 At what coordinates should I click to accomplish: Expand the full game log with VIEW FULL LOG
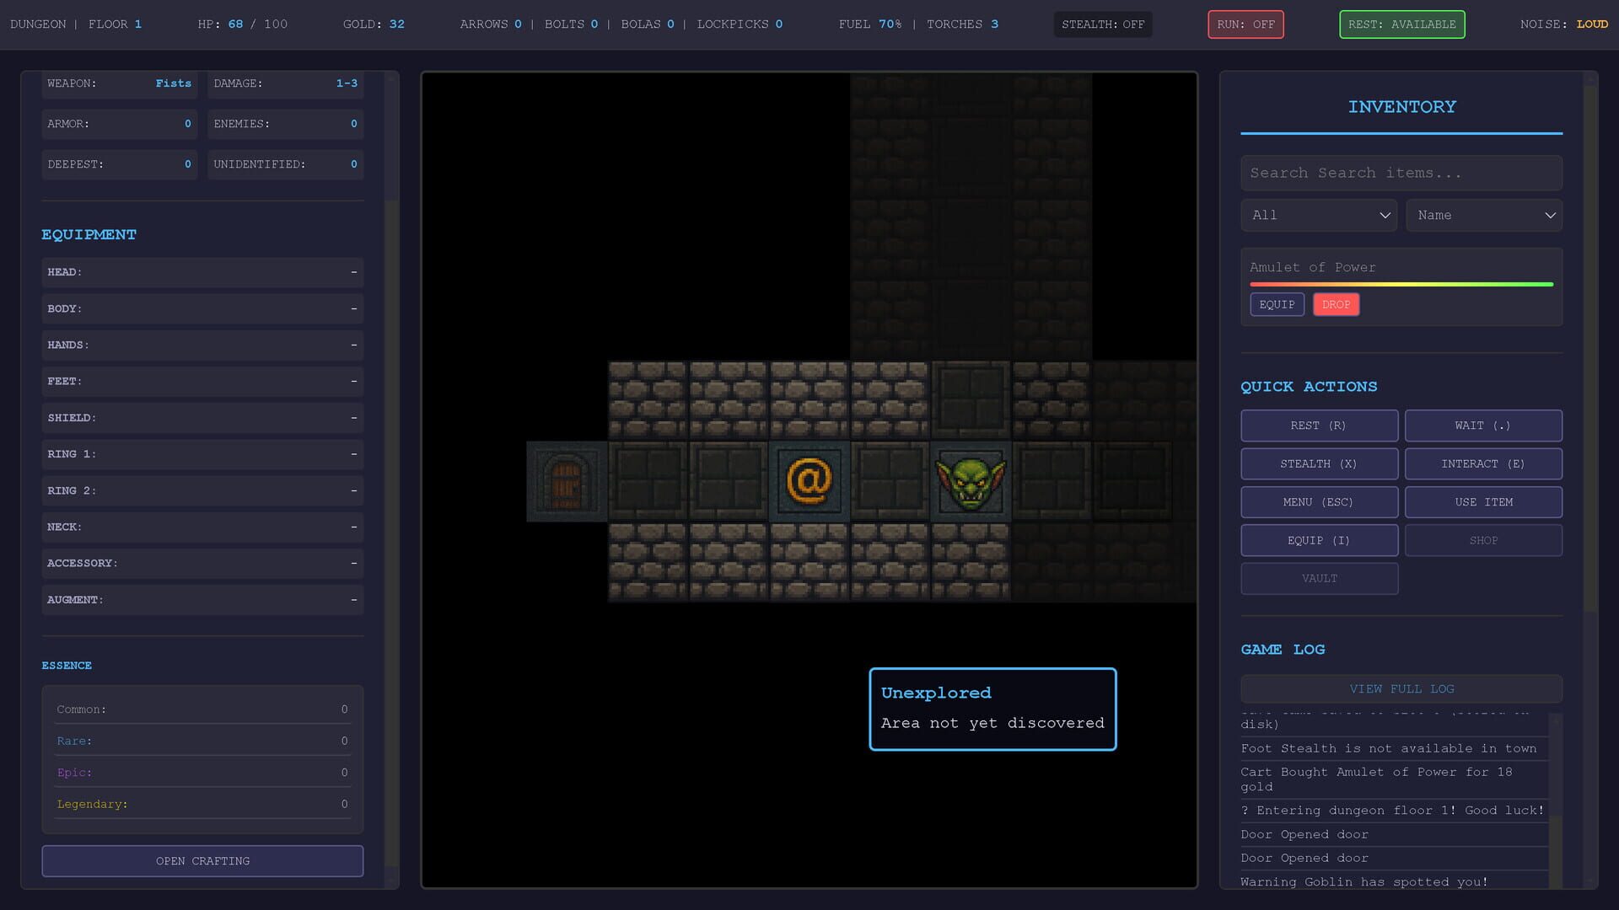tap(1401, 688)
